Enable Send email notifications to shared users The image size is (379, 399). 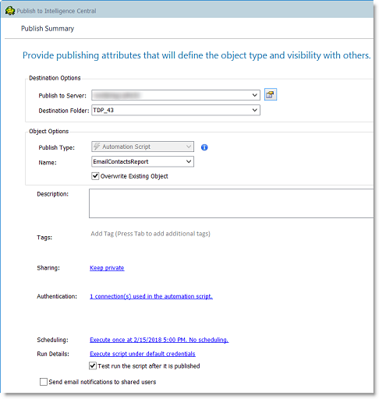click(x=44, y=382)
